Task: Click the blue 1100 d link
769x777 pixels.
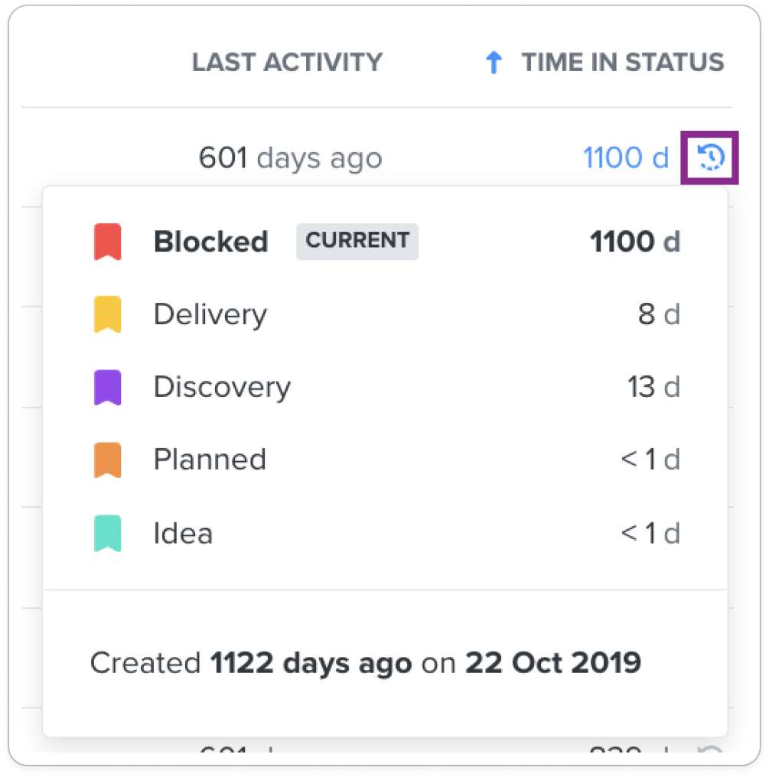Action: click(626, 158)
